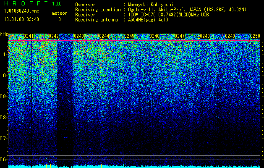Click the 0249 time marker
The image size is (264, 168).
pyautogui.click(x=230, y=36)
